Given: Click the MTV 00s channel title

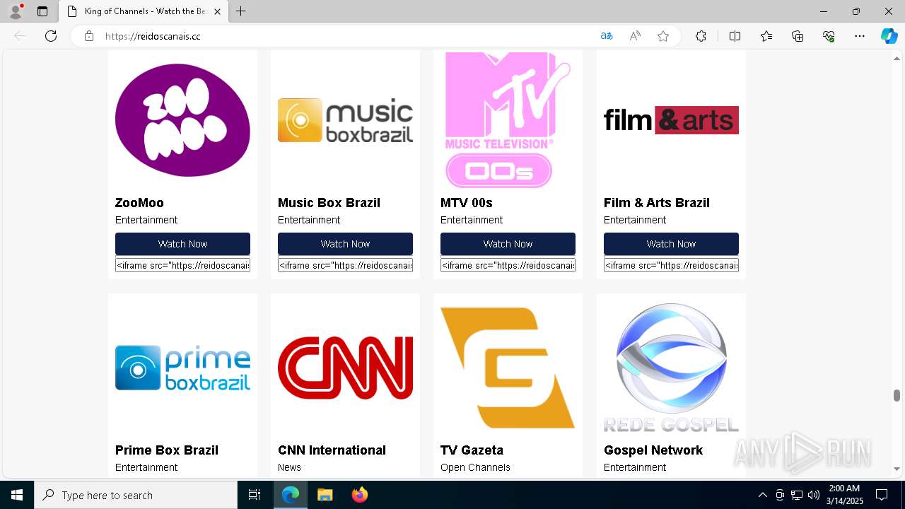Looking at the screenshot, I should 467,203.
